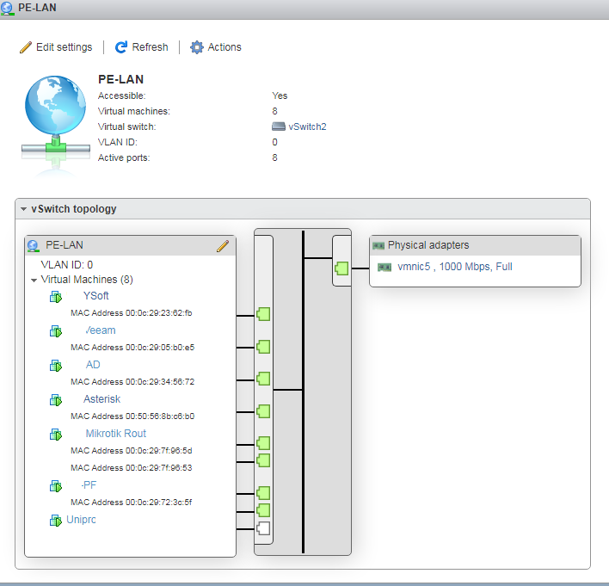Screen dimensions: 609x586
Task: Open the Actions menu
Action: point(216,47)
